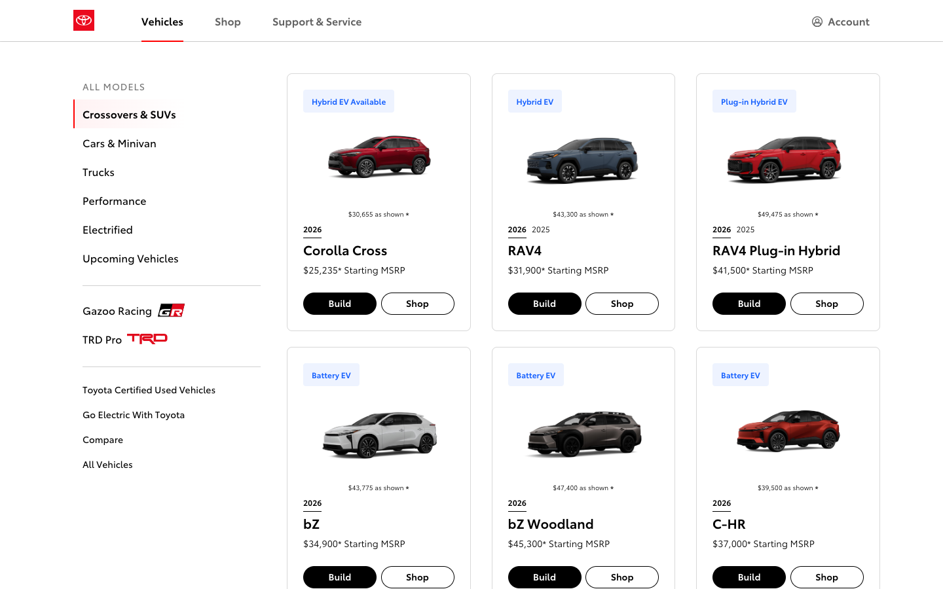Click the Battery EV badge on bZ Woodland
Viewport: 943px width, 589px height.
tap(536, 375)
